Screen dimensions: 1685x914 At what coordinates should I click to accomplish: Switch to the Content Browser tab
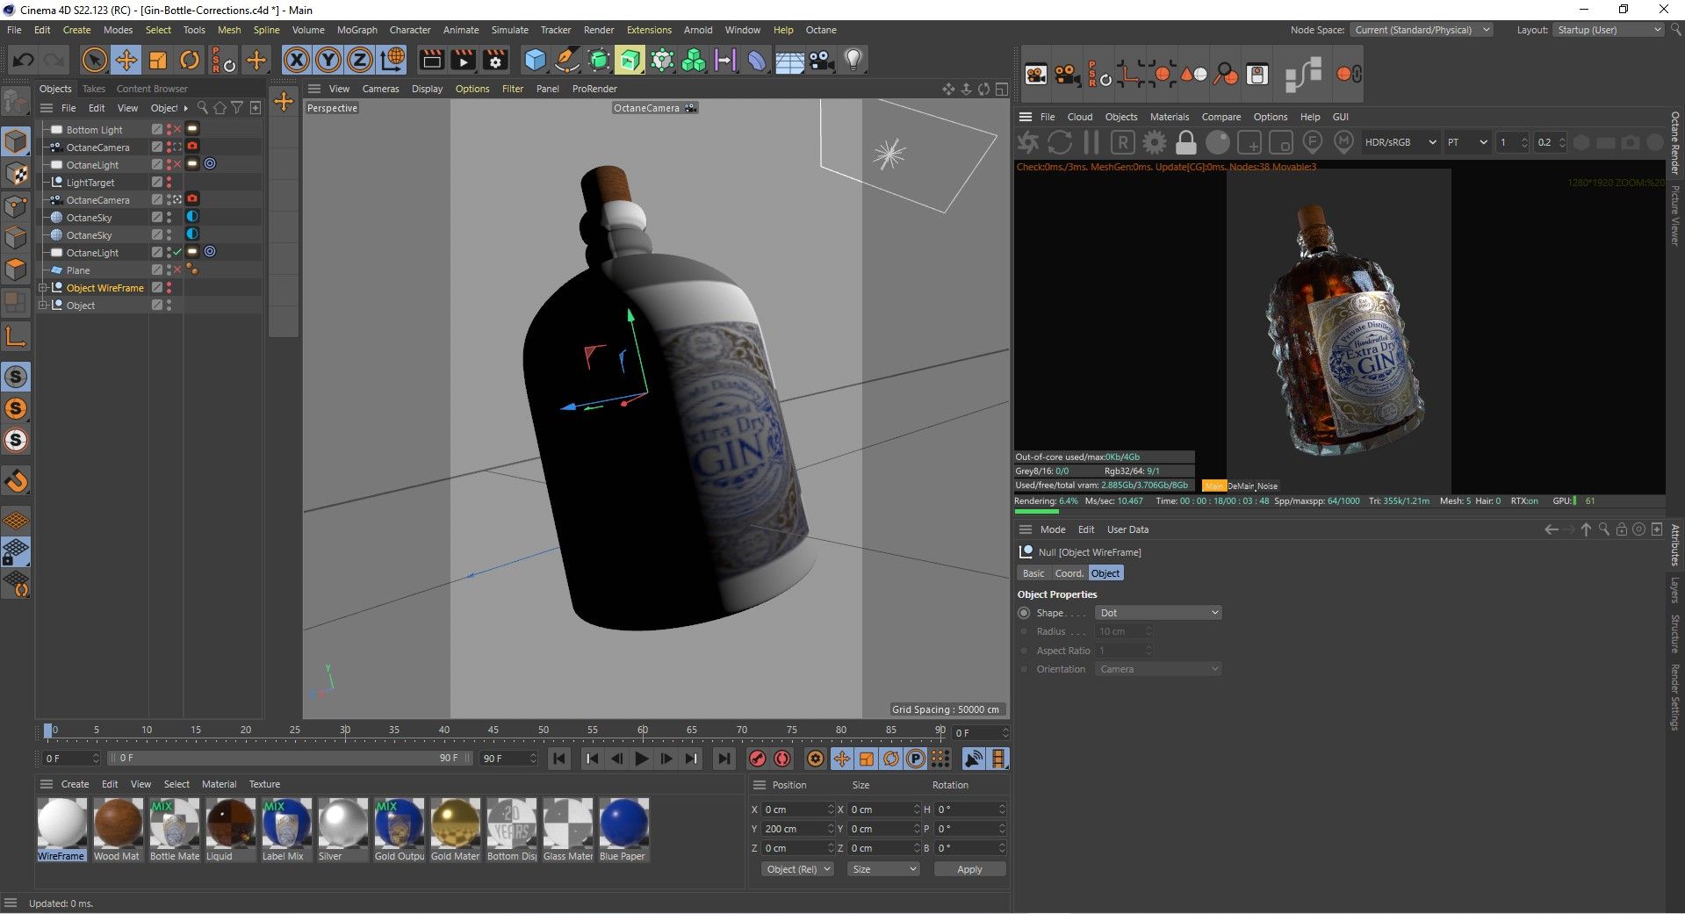click(152, 89)
